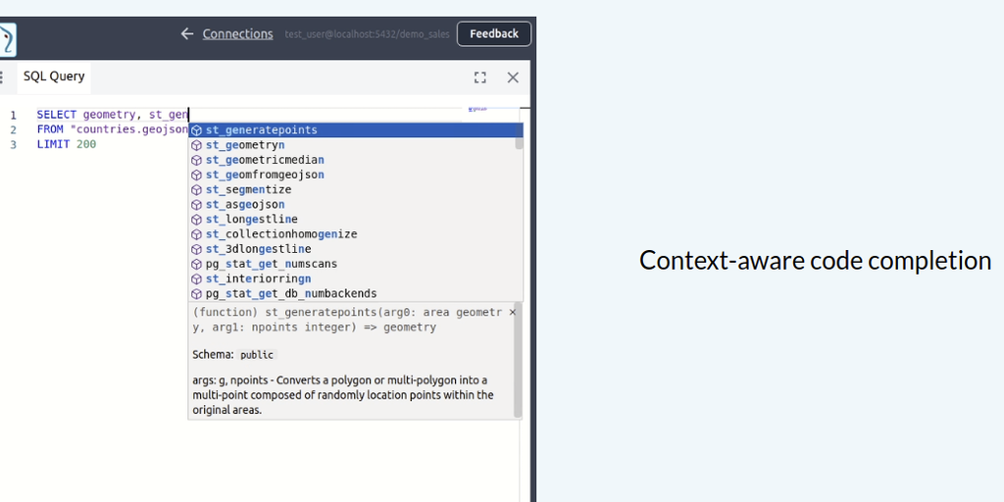
Task: Select the SQL Query tab
Action: 54,76
